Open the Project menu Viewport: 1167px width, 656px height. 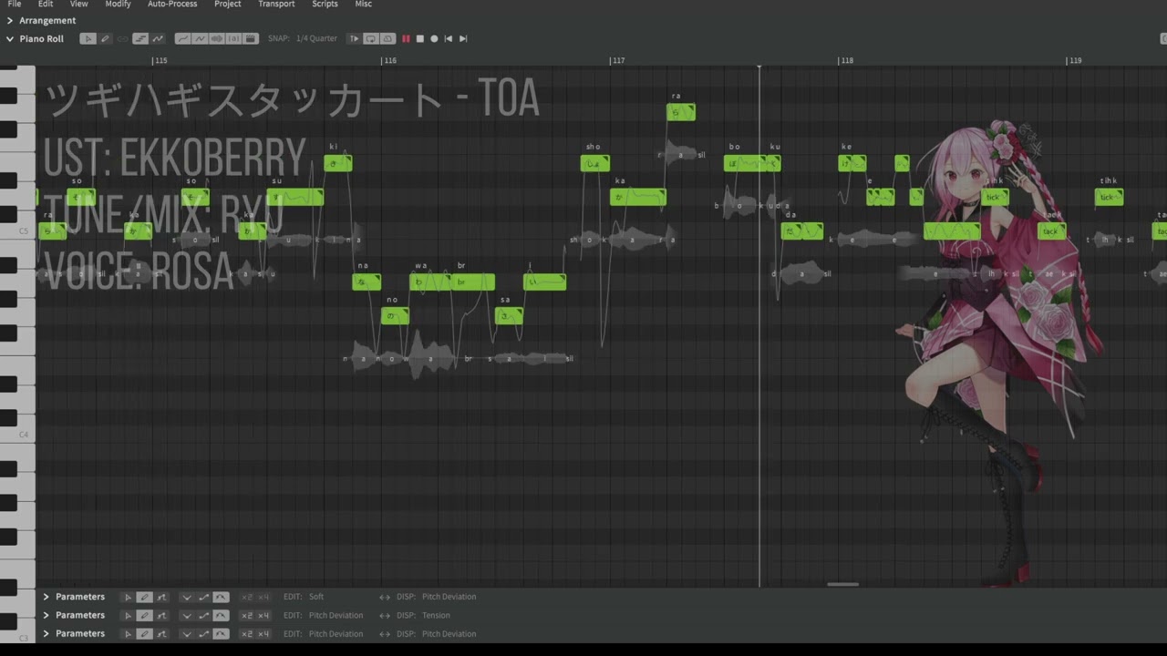228,4
